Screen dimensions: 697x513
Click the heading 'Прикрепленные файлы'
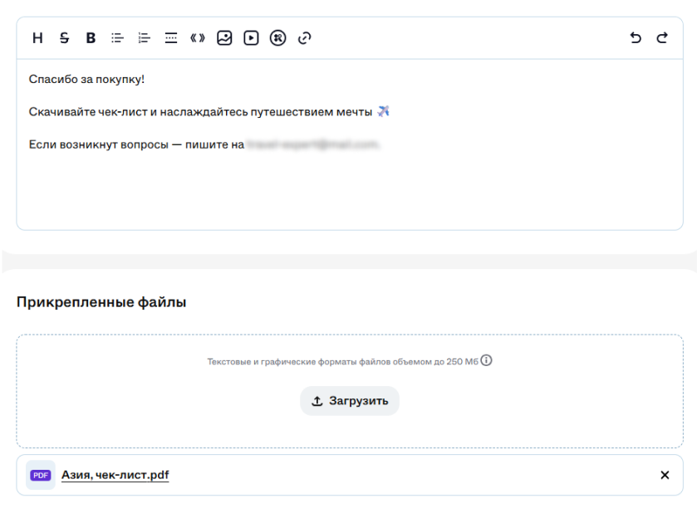[x=101, y=302]
